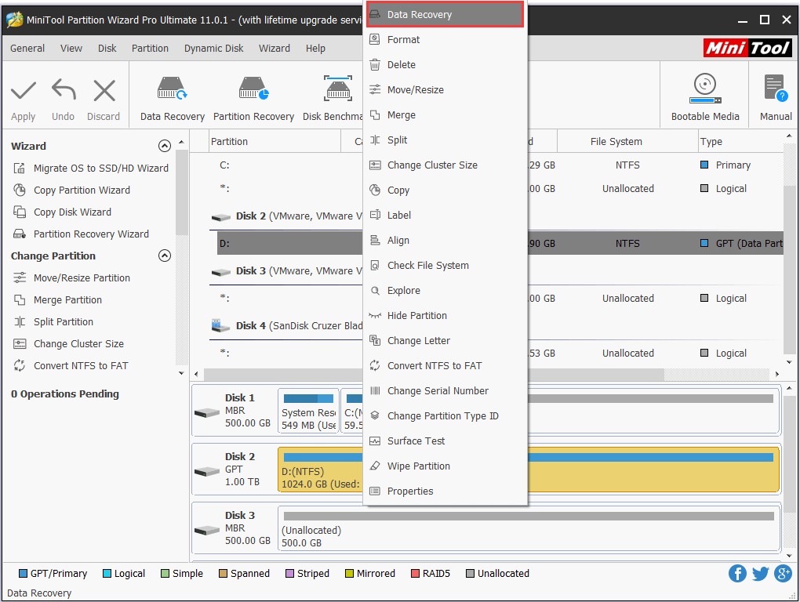The height and width of the screenshot is (602, 800).
Task: Open the Help menu
Action: [315, 49]
